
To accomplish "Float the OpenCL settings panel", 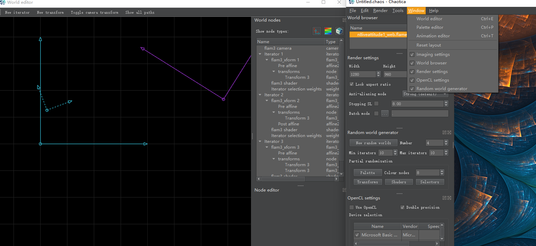I will click(x=444, y=198).
